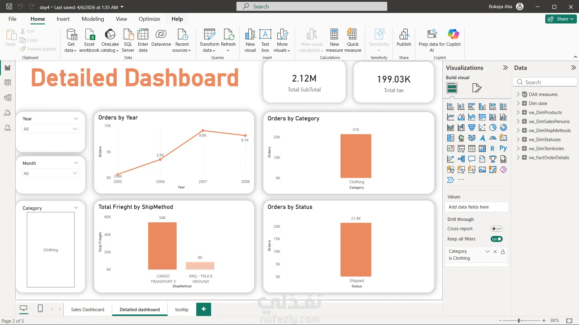The image size is (579, 325).
Task: Expand the Dim date table
Action: pyautogui.click(x=518, y=103)
